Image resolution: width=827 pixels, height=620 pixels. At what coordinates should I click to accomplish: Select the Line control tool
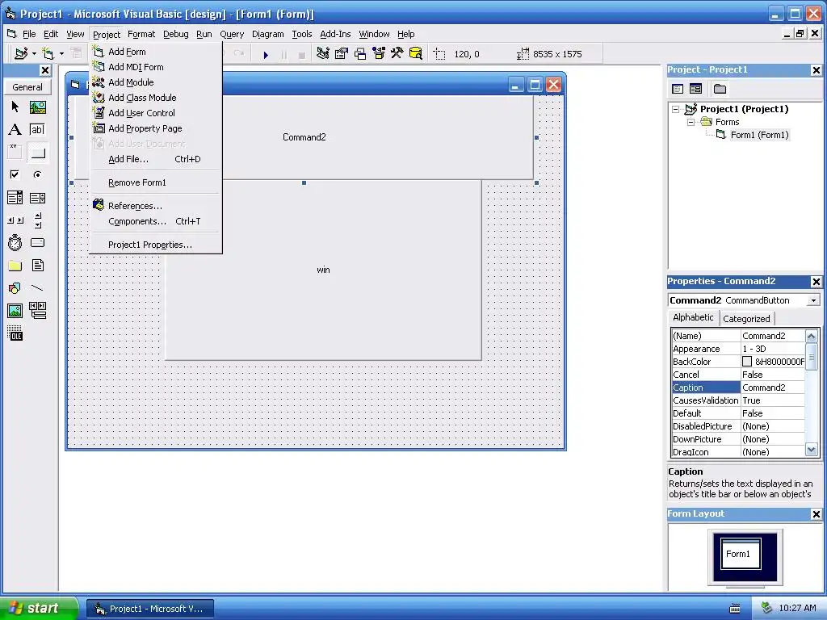[37, 288]
